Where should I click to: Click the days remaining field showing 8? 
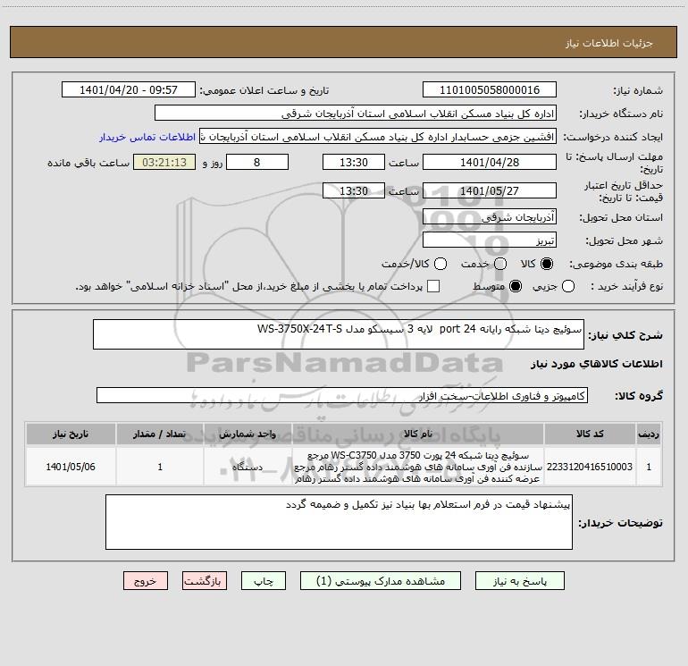click(257, 162)
